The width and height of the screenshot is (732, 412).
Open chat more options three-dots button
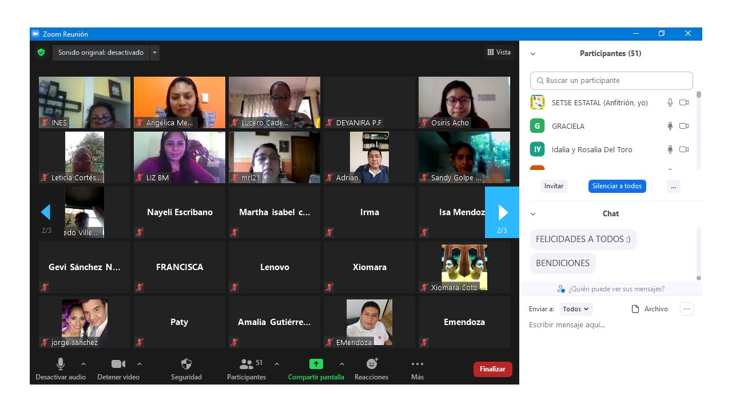click(687, 309)
